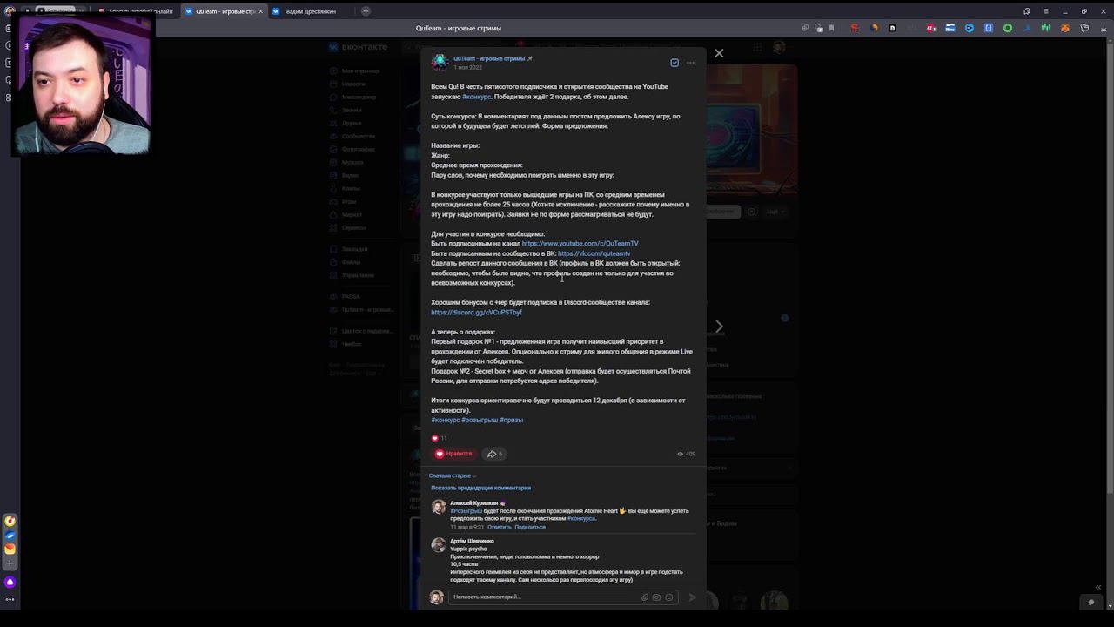Click Поделиться under Алексей Курилкин's comment
This screenshot has height=627, width=1114.
click(530, 527)
